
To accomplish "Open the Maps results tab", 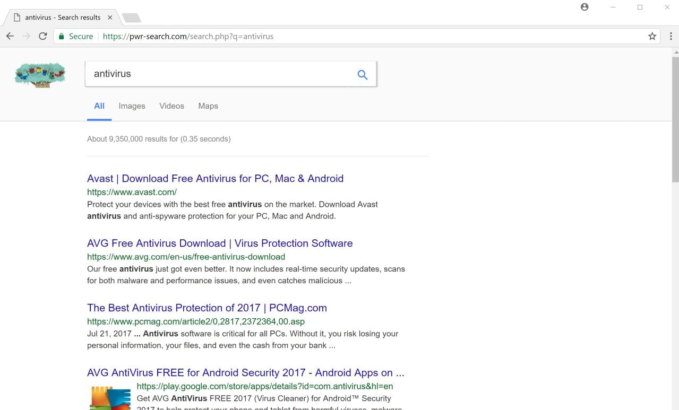I will point(208,106).
